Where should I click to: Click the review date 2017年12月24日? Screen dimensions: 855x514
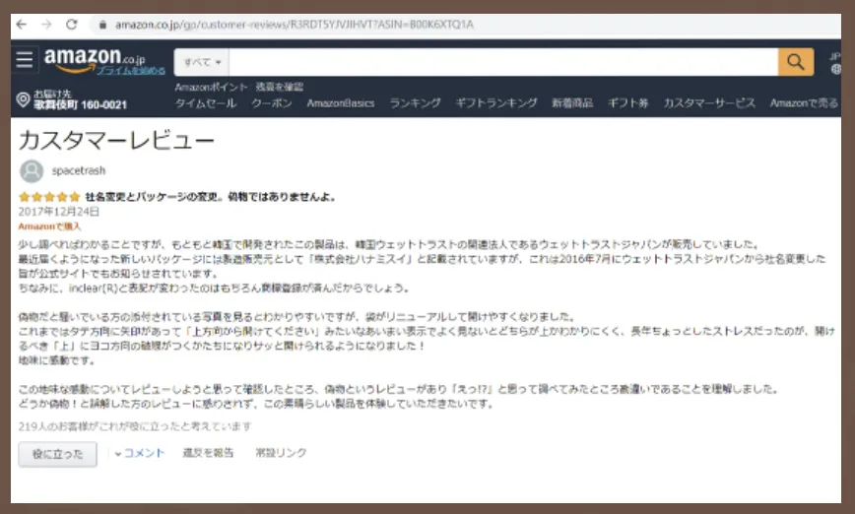coord(59,212)
